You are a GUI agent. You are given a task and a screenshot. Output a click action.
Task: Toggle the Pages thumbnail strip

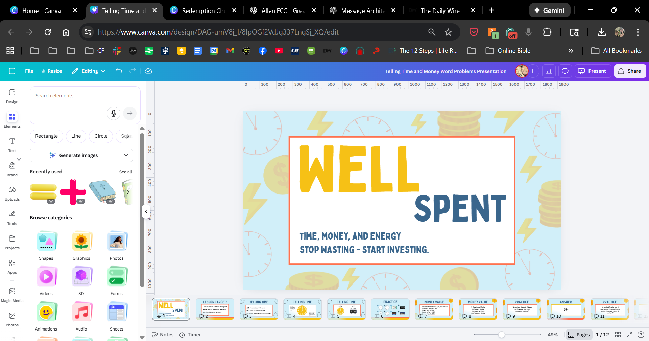(x=579, y=335)
